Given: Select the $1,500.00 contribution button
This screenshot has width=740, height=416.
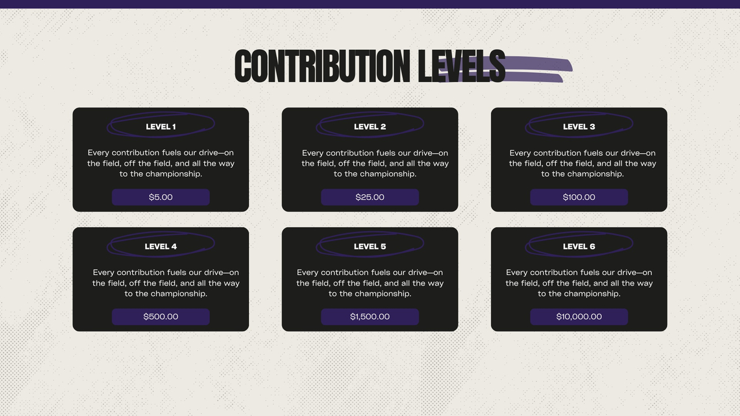Looking at the screenshot, I should pos(370,317).
